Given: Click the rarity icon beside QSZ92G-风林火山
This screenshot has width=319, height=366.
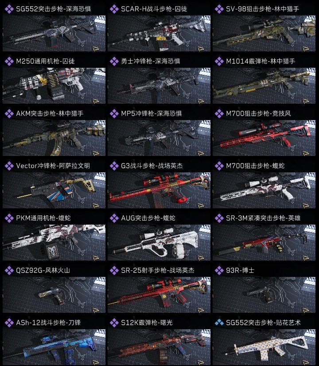Looking at the screenshot, I should (x=9, y=271).
